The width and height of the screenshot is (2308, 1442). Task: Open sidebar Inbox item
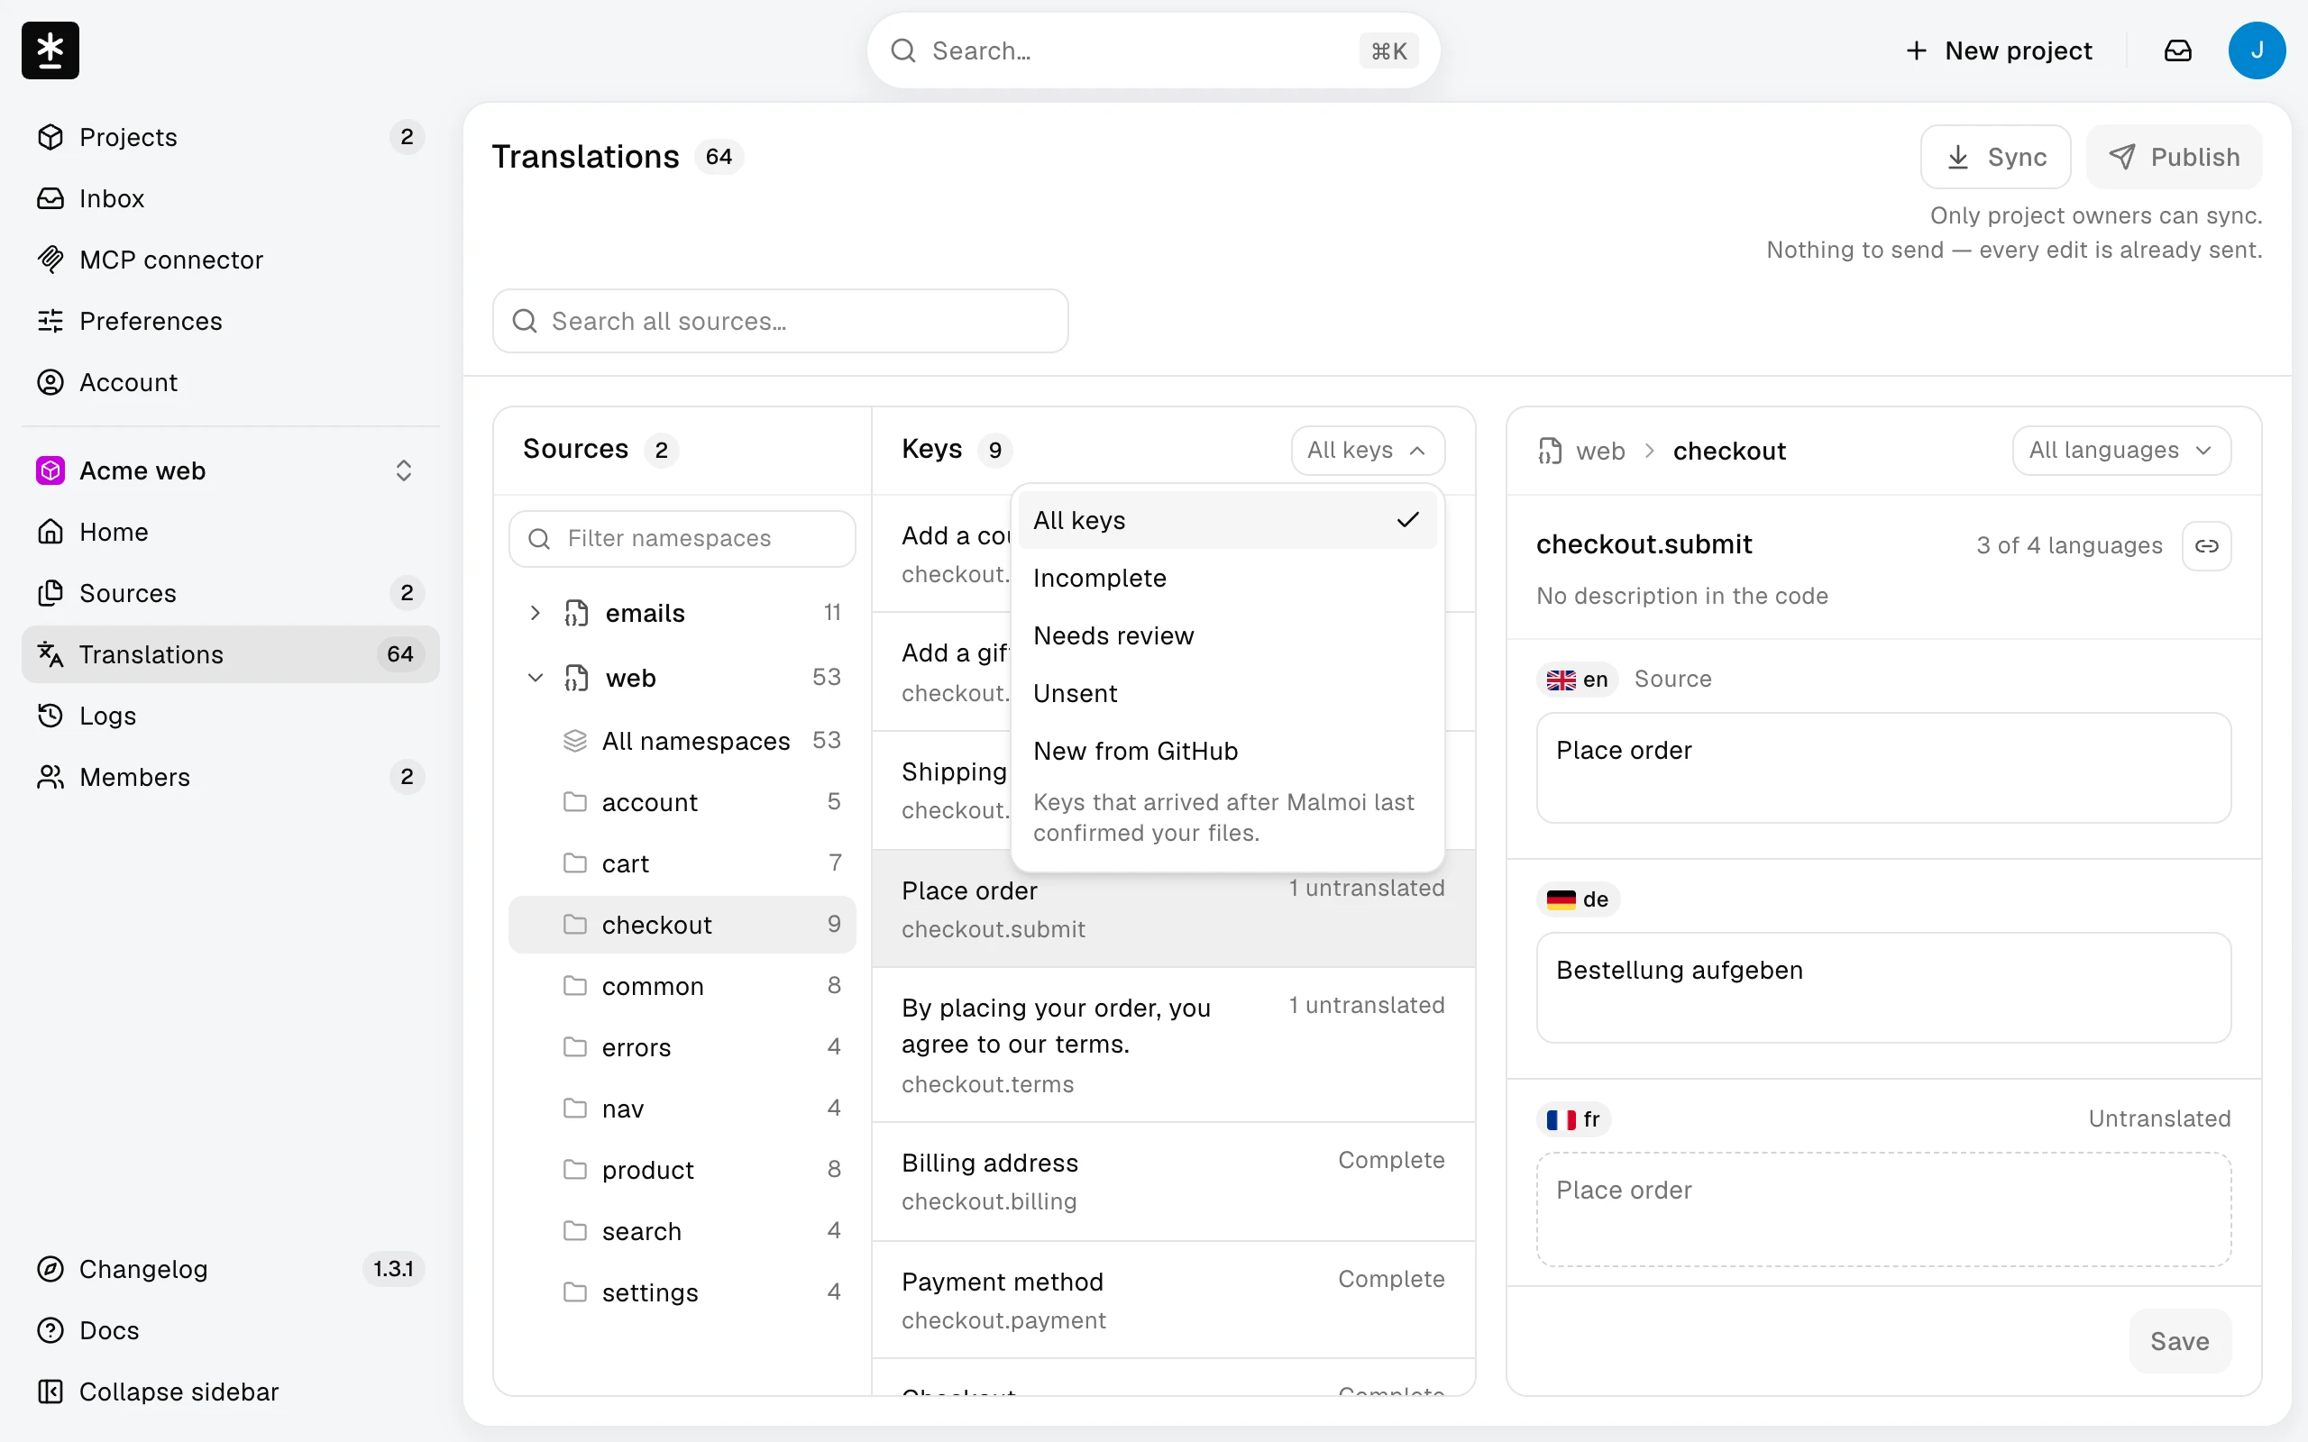click(230, 198)
